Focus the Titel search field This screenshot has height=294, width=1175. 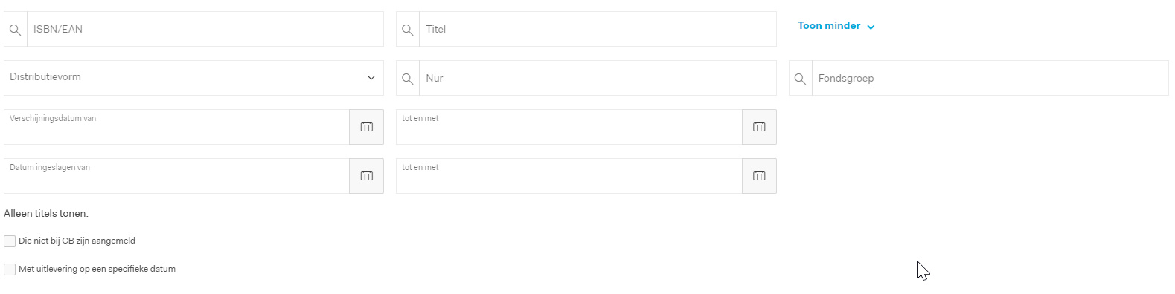coord(598,29)
